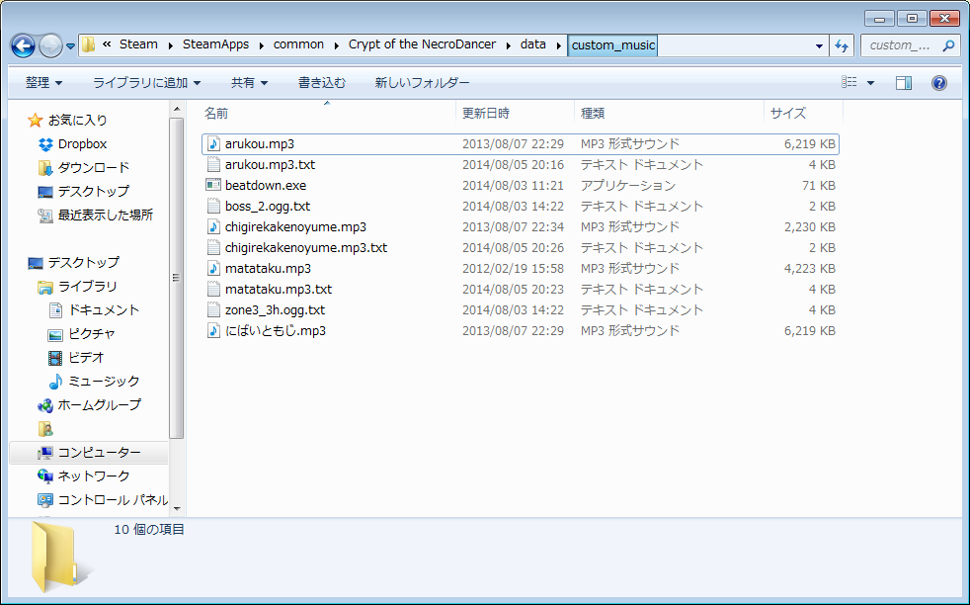Open ドキュメント library
This screenshot has height=605, width=970.
pyautogui.click(x=104, y=309)
